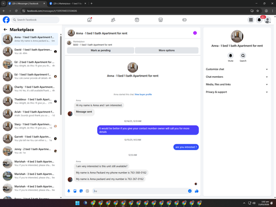Screen dimensions: 276x207
Task: Open the emoji picker in message box
Action: pos(190,191)
